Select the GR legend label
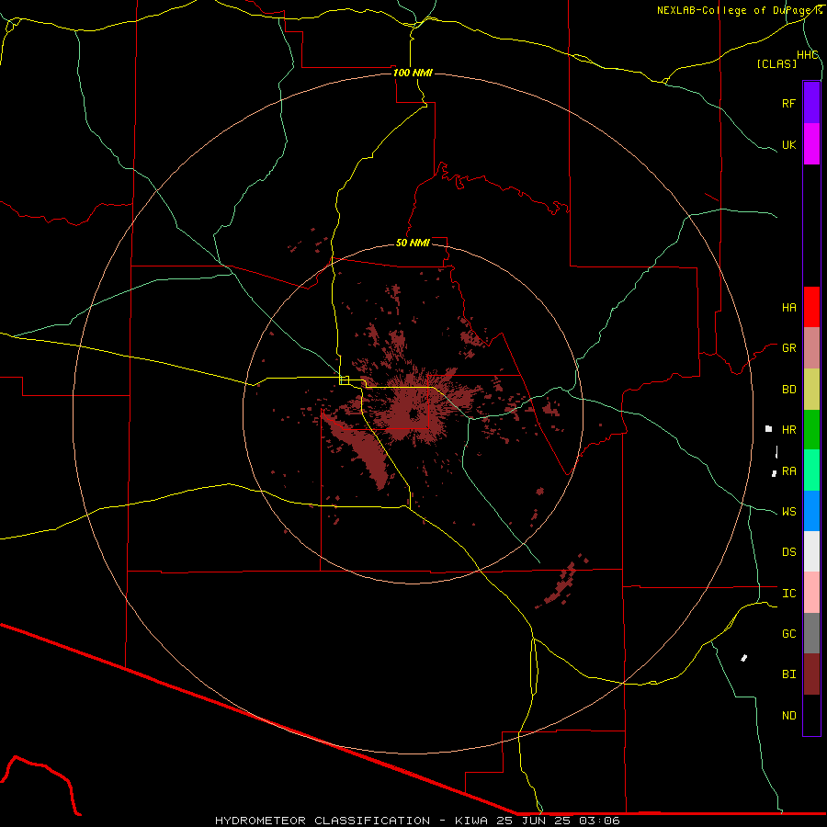Viewport: 827px width, 827px height. [788, 348]
